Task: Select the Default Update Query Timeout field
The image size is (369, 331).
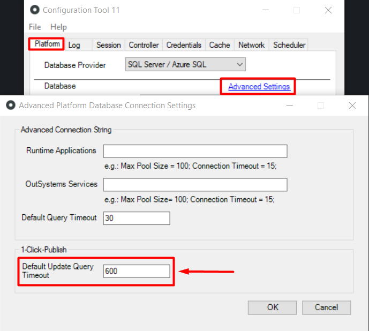Action: click(x=136, y=271)
